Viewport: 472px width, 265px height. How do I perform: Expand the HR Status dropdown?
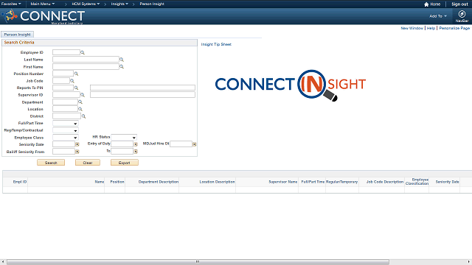click(x=124, y=138)
